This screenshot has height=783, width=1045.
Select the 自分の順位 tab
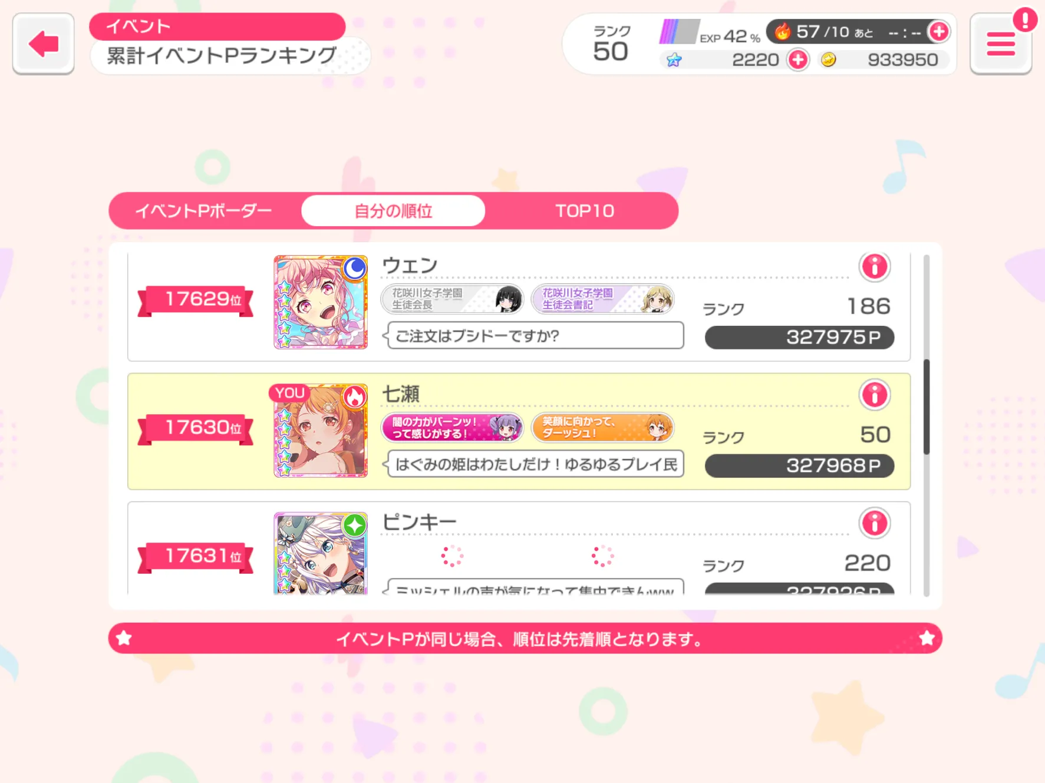coord(393,211)
